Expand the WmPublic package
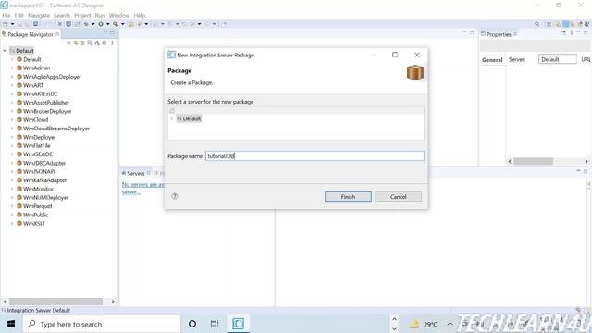592x333 pixels. click(12, 215)
